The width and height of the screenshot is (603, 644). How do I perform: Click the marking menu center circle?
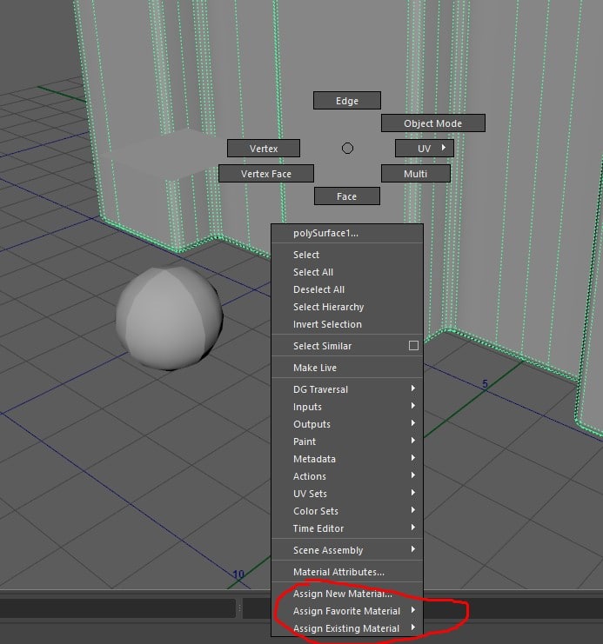[x=347, y=149]
